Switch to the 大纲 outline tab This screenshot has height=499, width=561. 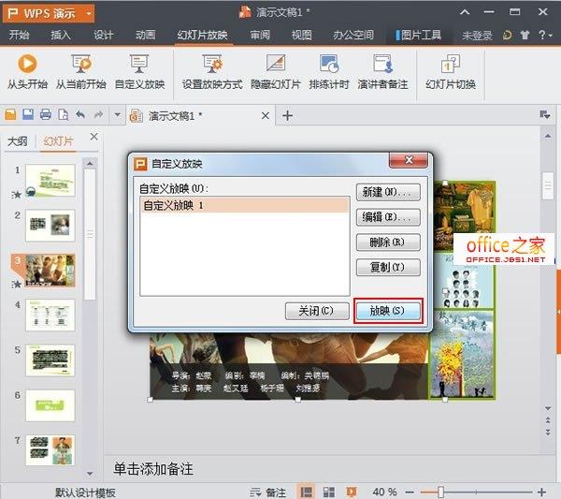(17, 141)
